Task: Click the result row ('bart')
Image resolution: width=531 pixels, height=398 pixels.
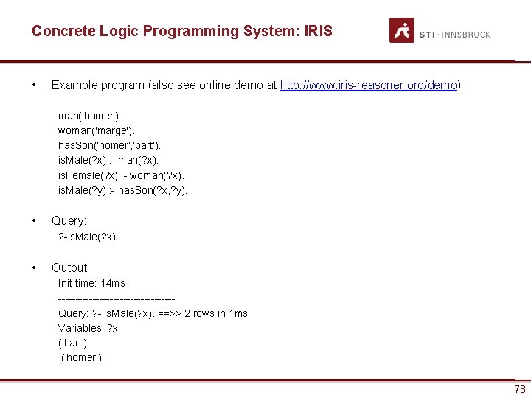Action: (72, 343)
